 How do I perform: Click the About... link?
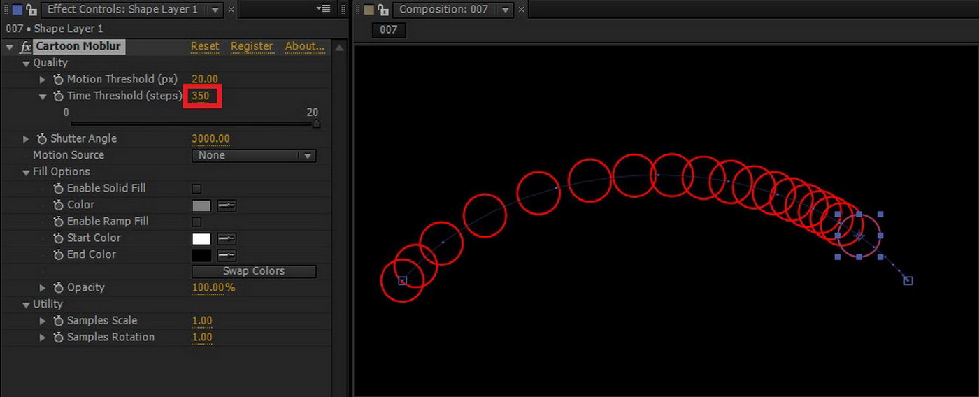pos(305,46)
